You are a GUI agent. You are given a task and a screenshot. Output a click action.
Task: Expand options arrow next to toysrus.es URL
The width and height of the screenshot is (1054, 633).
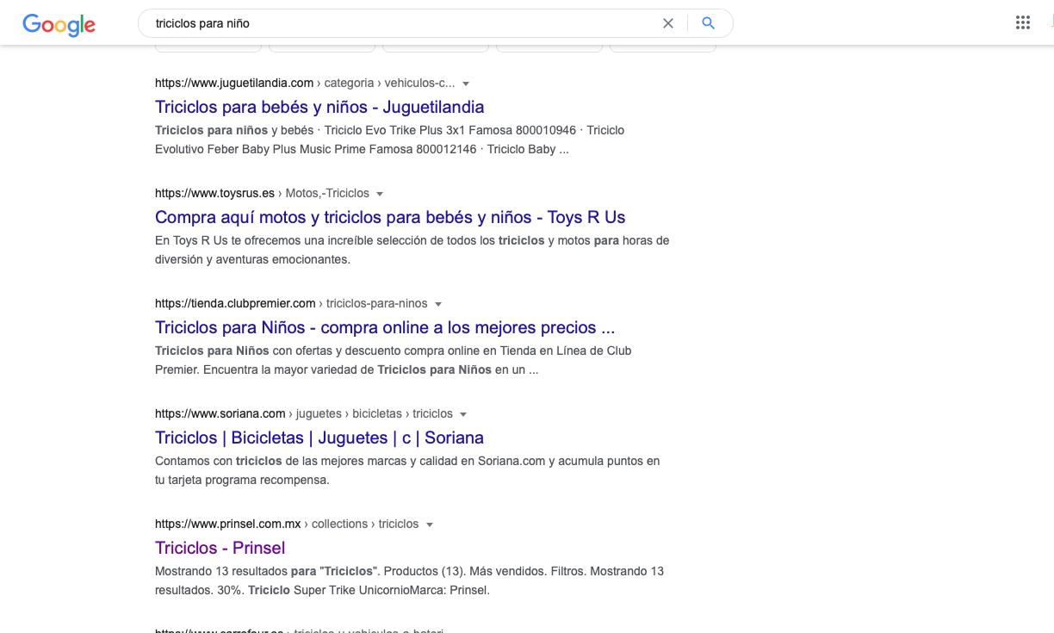[380, 194]
